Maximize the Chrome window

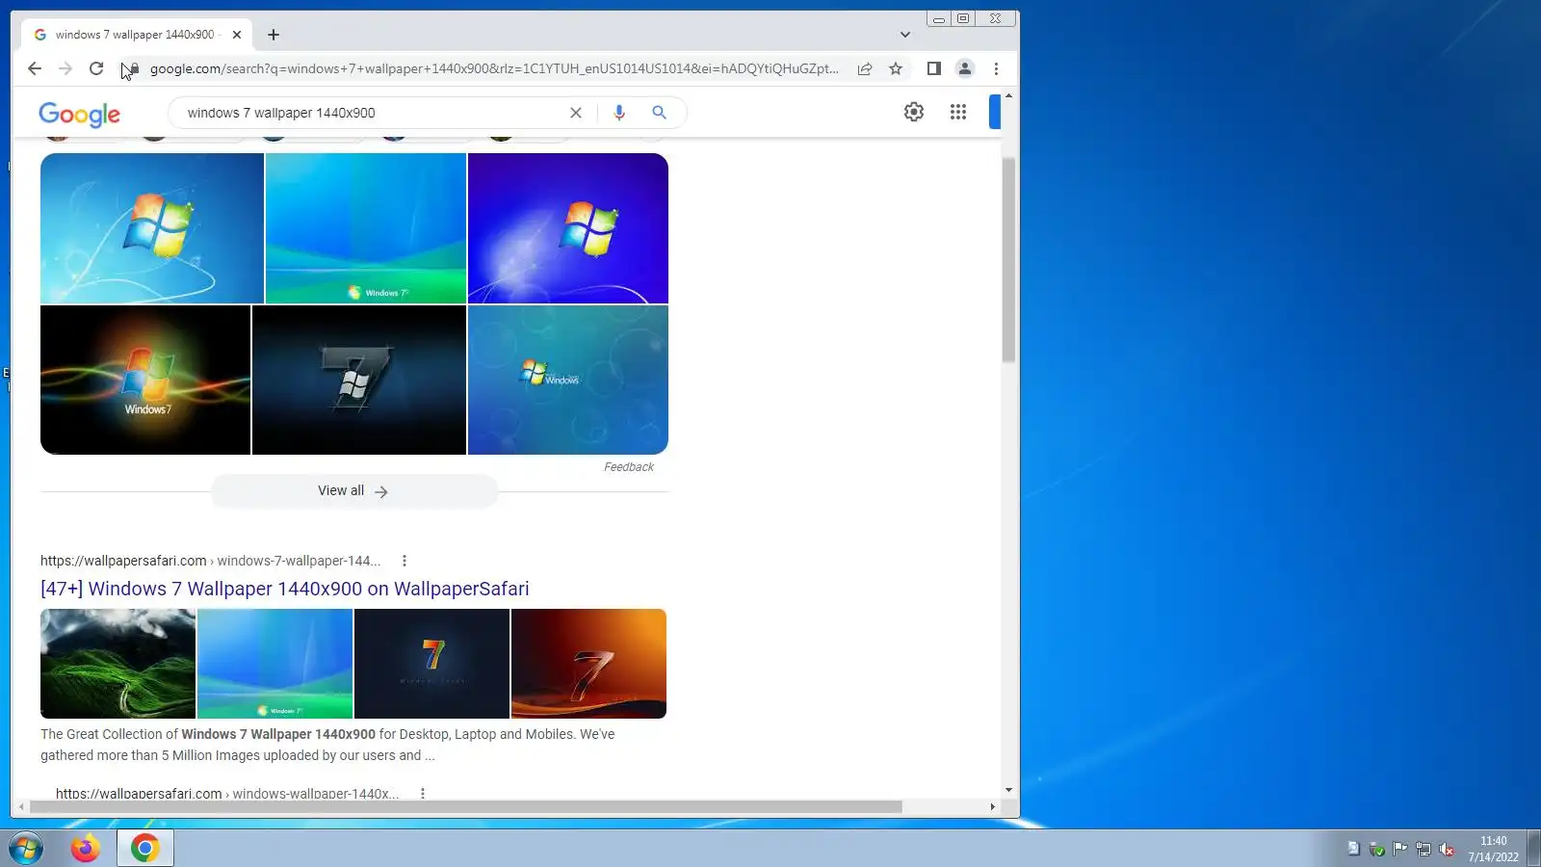click(962, 18)
